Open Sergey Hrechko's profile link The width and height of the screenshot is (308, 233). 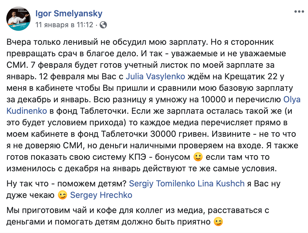point(101,195)
